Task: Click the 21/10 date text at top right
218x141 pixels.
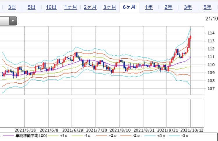Action: point(212,19)
